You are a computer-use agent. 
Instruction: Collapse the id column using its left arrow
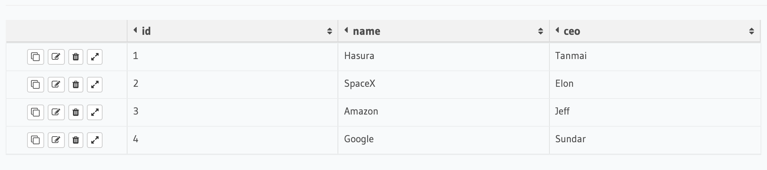point(135,30)
